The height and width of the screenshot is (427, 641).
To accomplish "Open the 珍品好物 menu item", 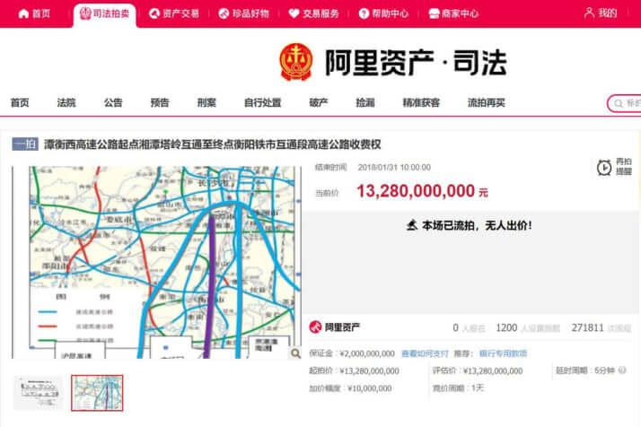I will pos(243,13).
